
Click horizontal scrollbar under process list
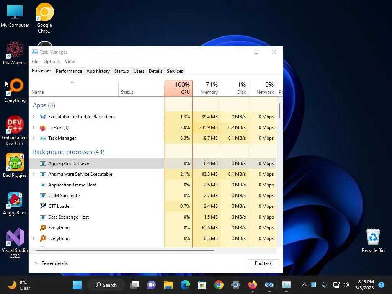pos(125,250)
